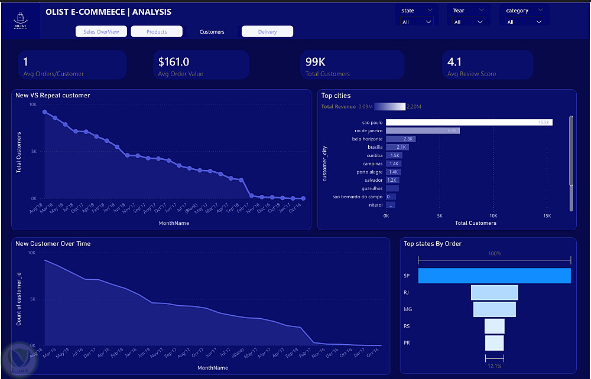The height and width of the screenshot is (379, 591).
Task: Click the Avg Review Score card
Action: (x=488, y=65)
